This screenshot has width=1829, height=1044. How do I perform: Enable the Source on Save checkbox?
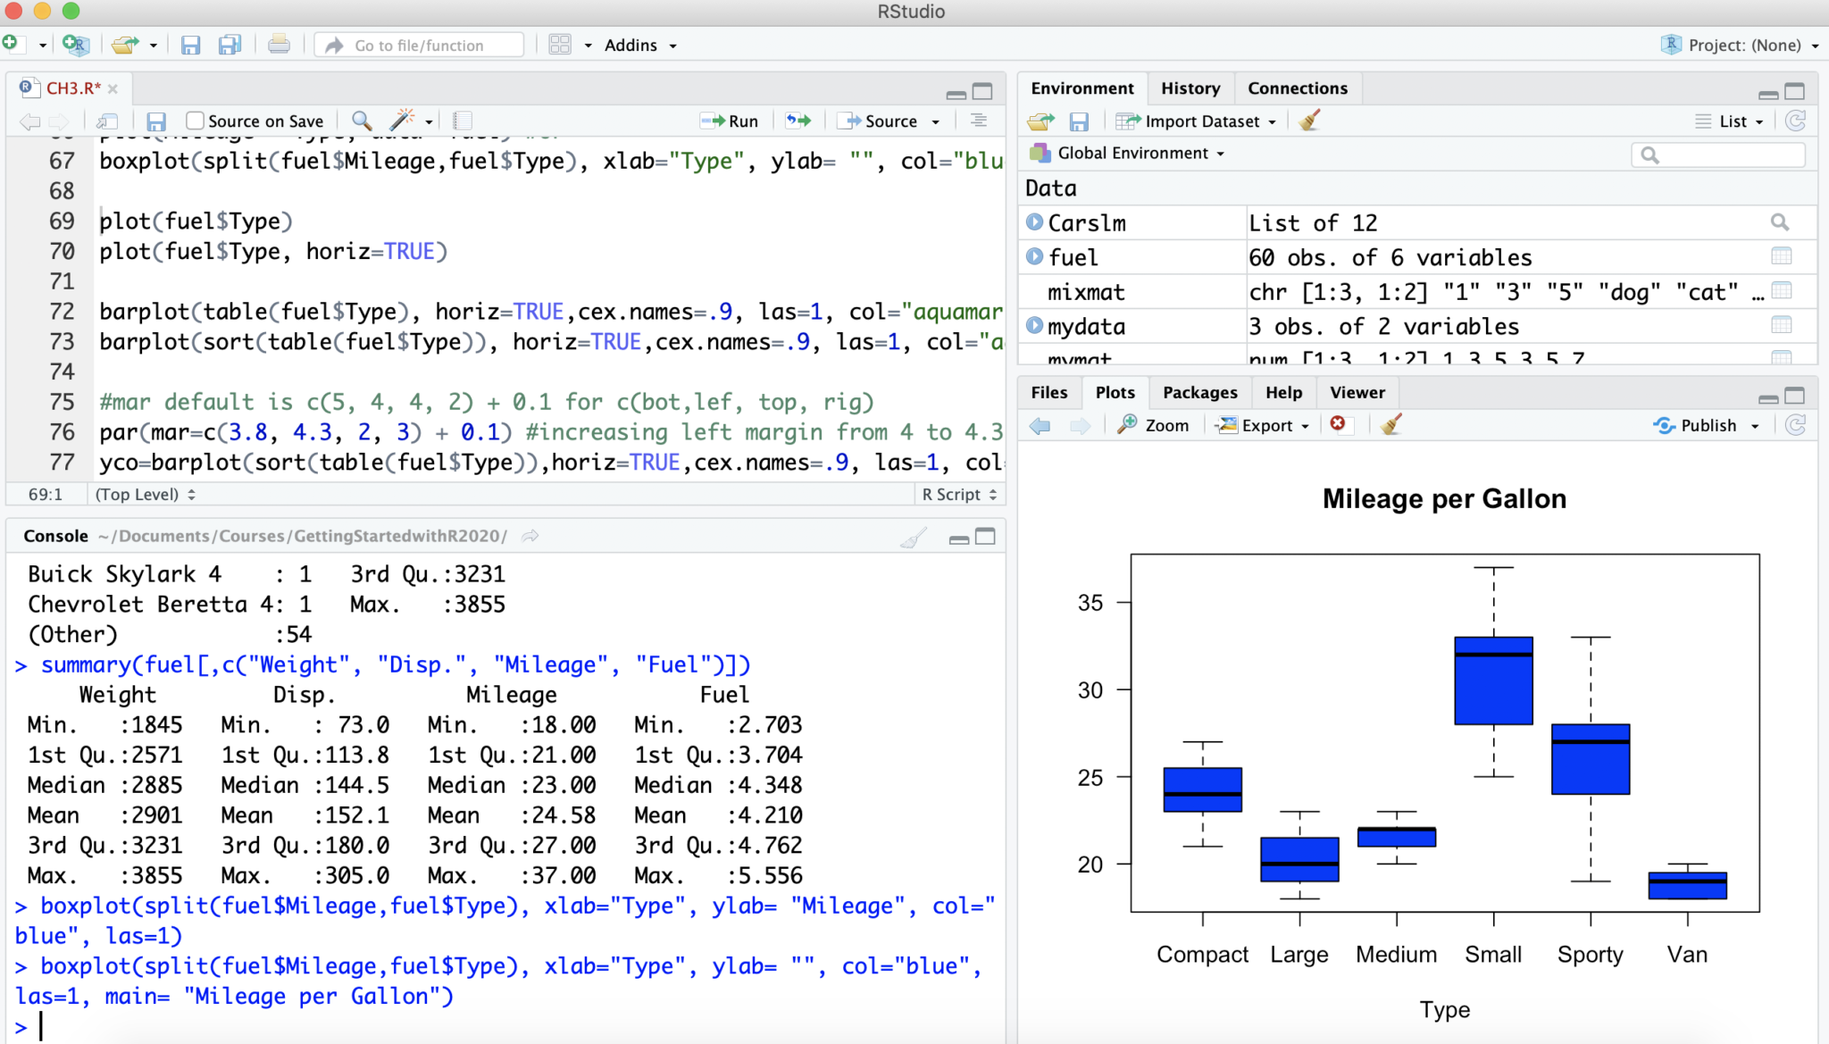coord(193,120)
